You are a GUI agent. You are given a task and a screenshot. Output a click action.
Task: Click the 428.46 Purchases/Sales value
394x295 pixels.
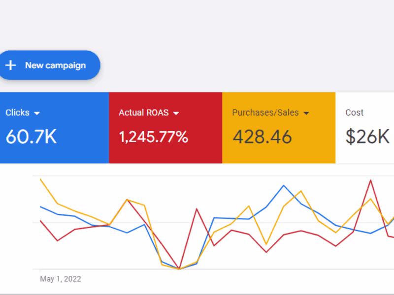coord(262,137)
